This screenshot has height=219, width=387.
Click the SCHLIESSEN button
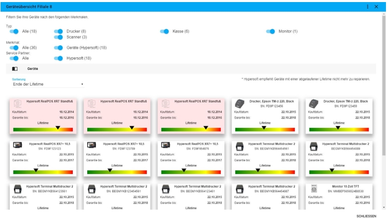(x=366, y=216)
